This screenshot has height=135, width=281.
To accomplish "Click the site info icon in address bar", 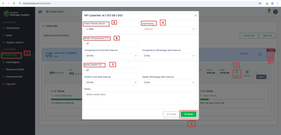I will pos(20,3).
